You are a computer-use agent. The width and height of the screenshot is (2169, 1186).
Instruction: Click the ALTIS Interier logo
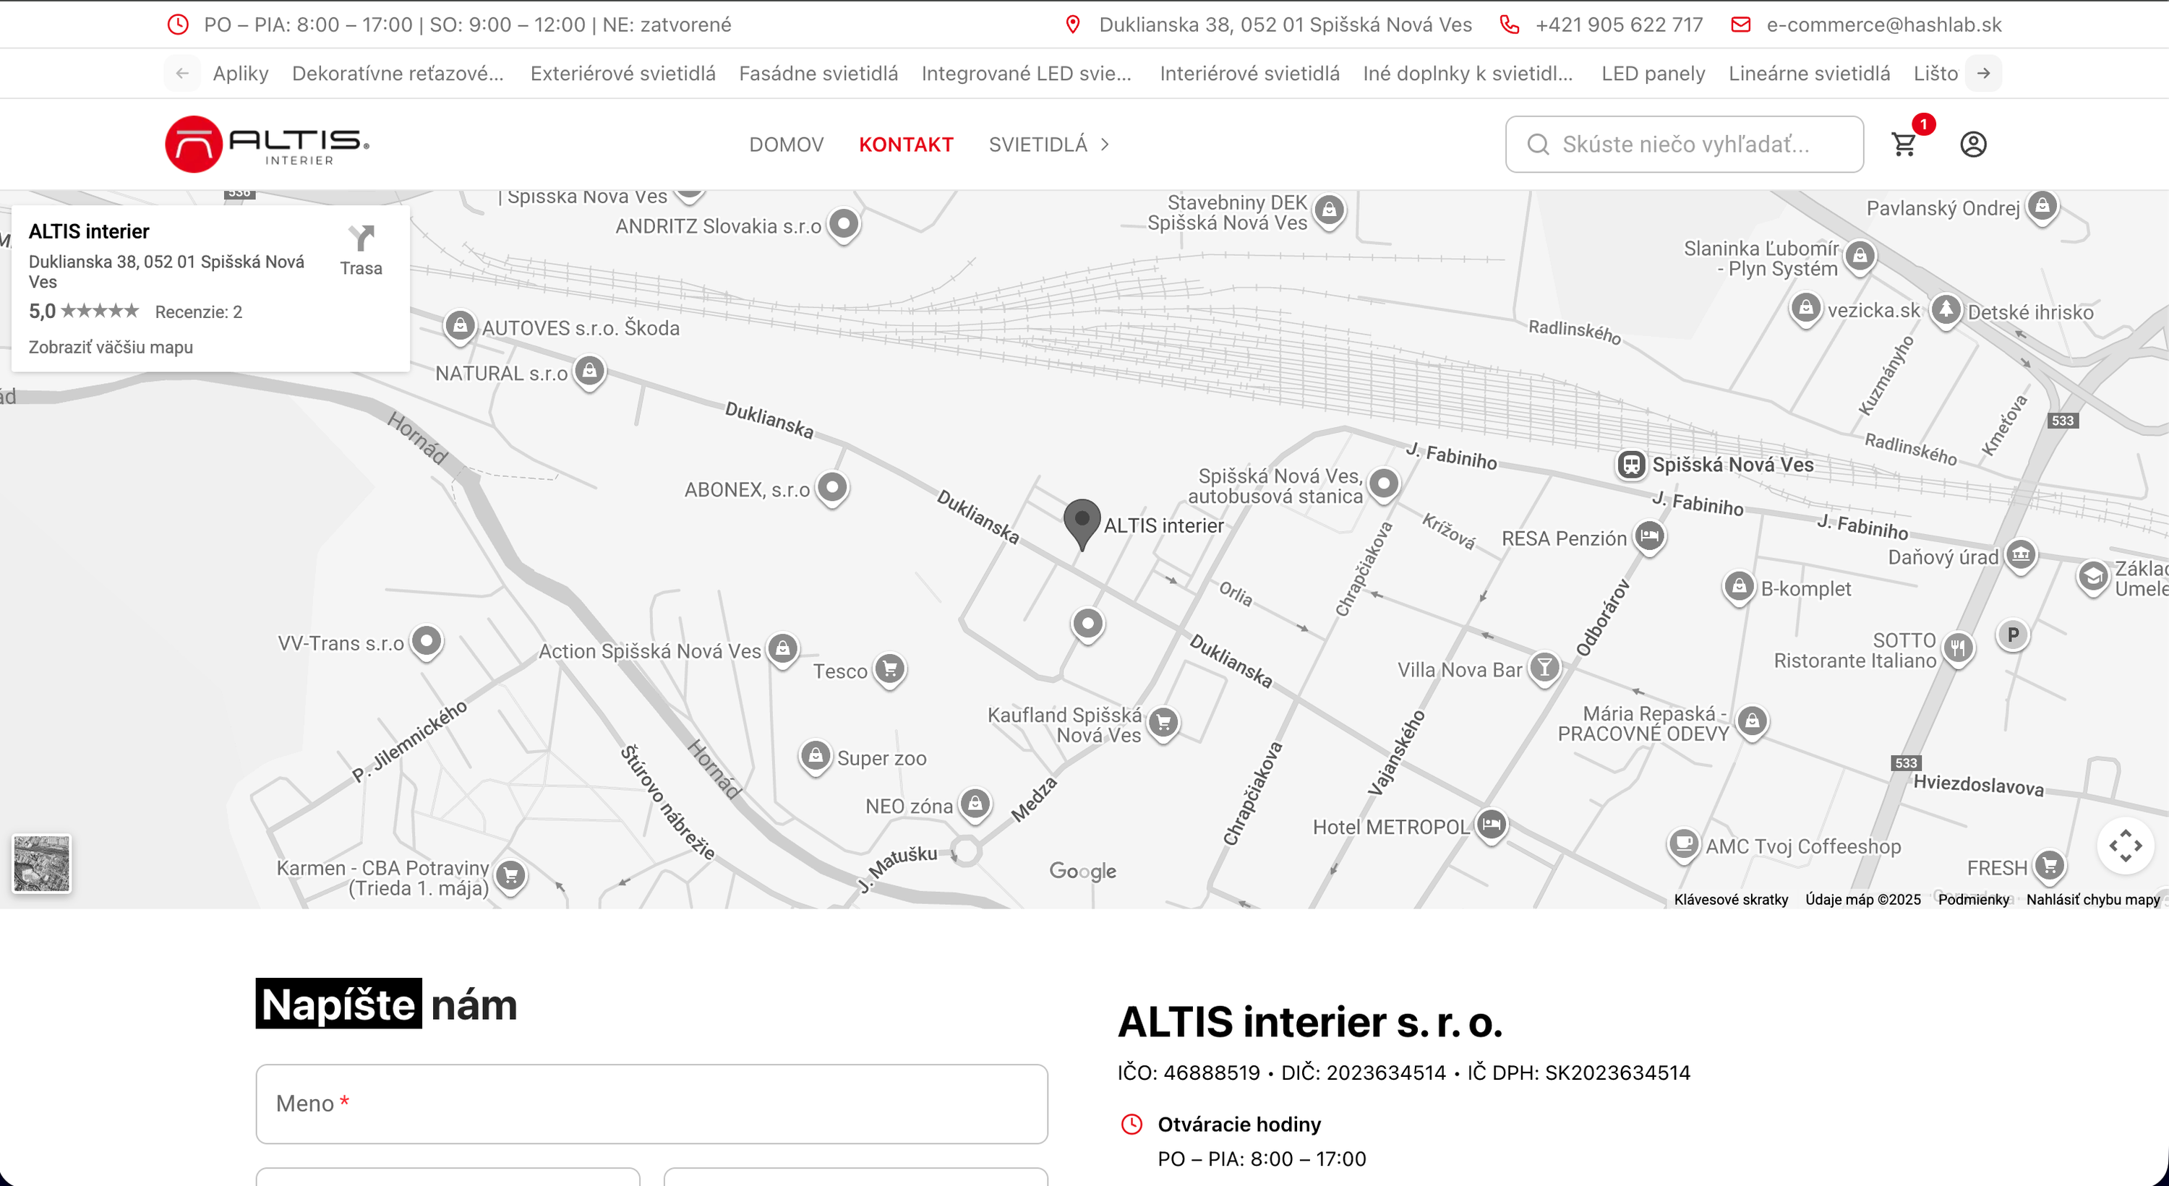click(267, 144)
